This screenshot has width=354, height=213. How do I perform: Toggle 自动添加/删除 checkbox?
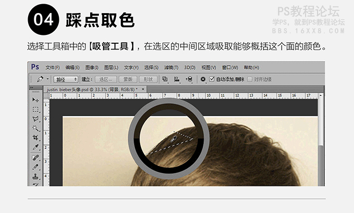coord(211,79)
